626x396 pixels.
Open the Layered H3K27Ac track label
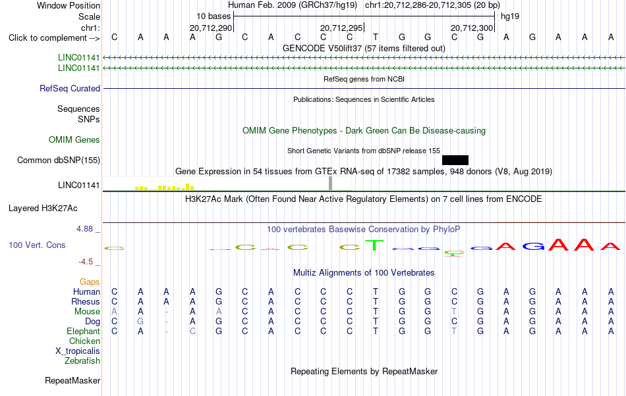coord(43,208)
